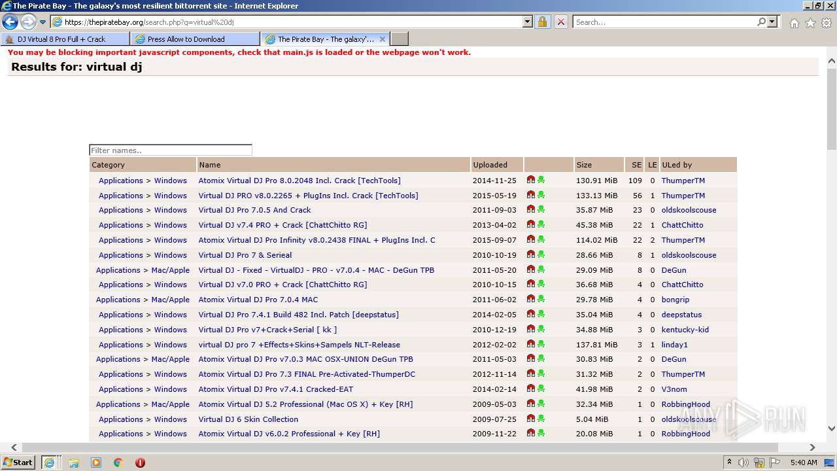Open the browser Home icon
This screenshot has width=837, height=471.
[x=794, y=23]
